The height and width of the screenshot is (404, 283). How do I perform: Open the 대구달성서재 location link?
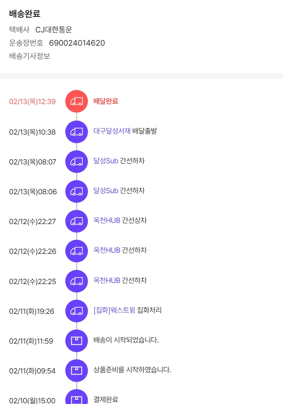[x=112, y=131]
